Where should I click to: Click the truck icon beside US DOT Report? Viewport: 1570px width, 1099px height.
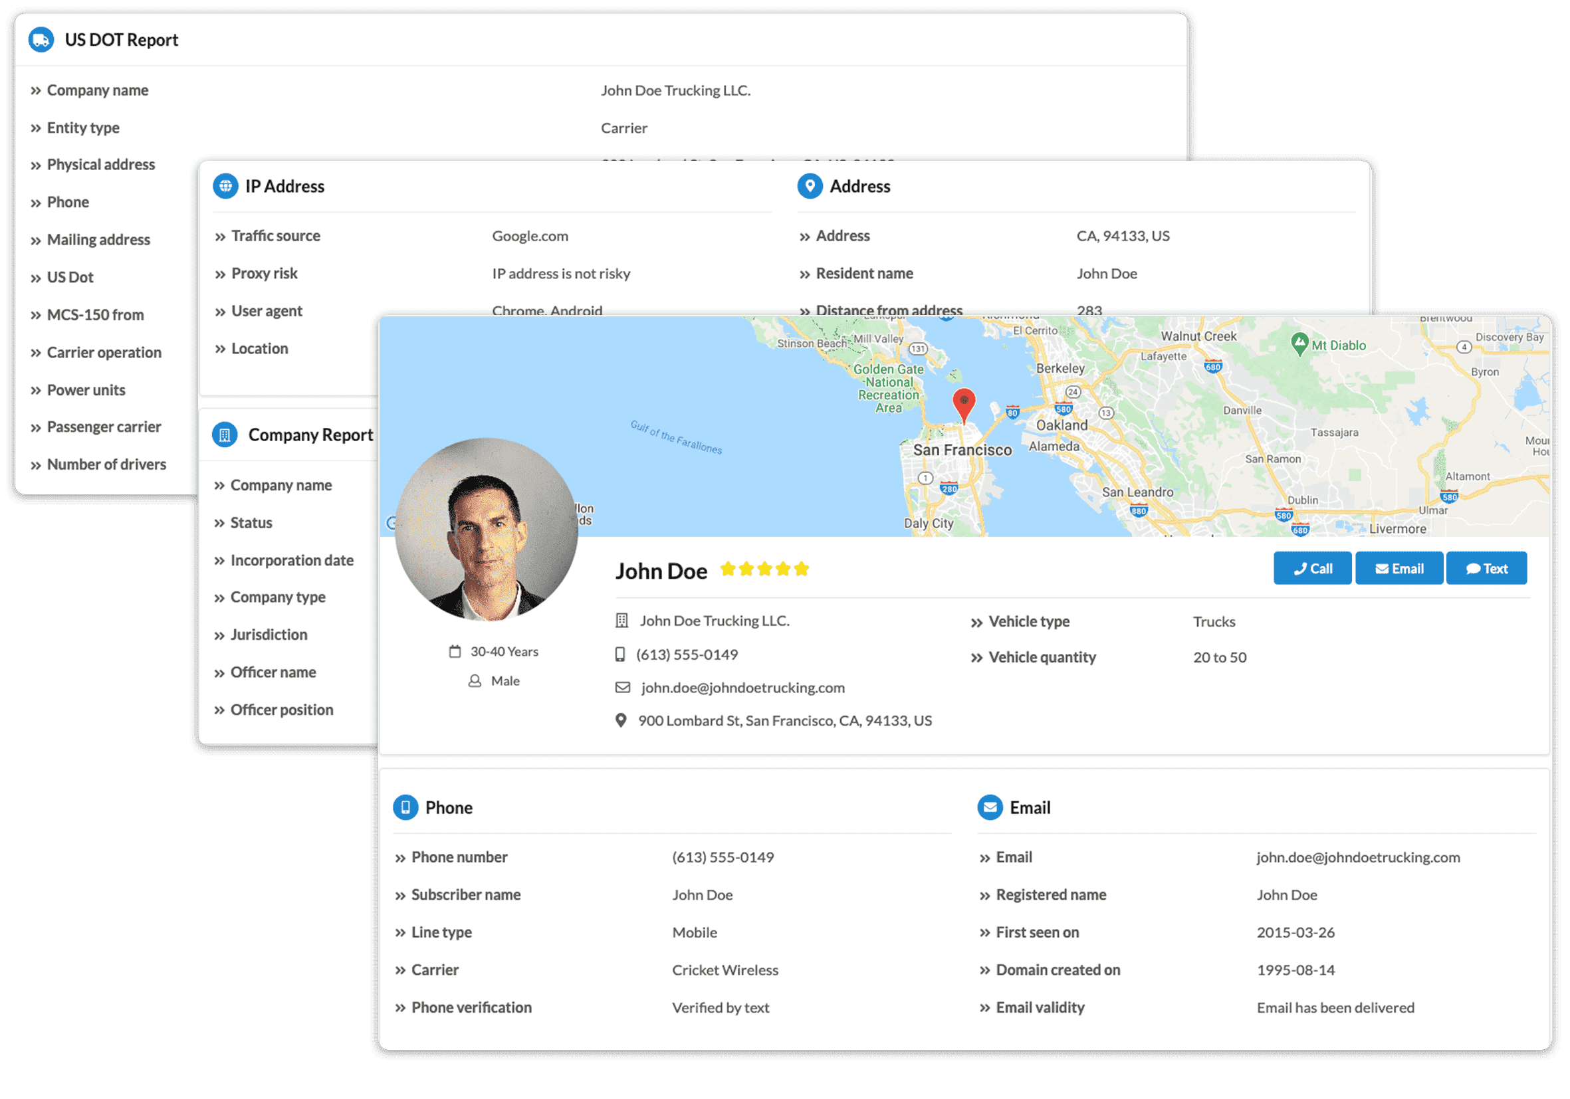(x=41, y=40)
